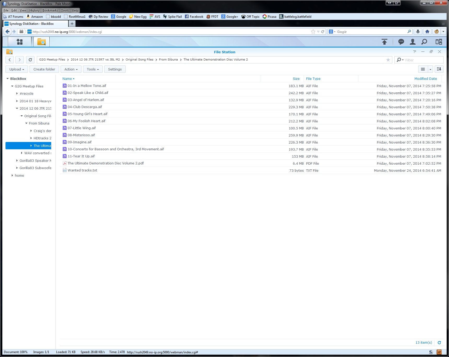
Task: Bookmark this page with the star icon
Action: tap(313, 32)
